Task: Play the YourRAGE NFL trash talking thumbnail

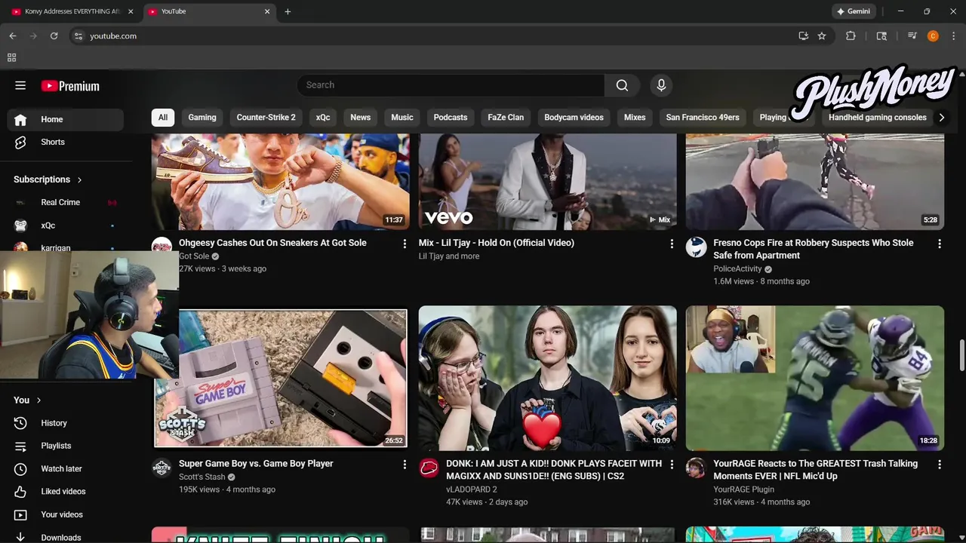Action: pyautogui.click(x=814, y=378)
